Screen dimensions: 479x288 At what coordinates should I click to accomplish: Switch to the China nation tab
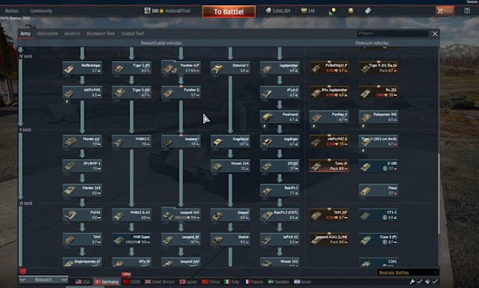[x=211, y=282]
